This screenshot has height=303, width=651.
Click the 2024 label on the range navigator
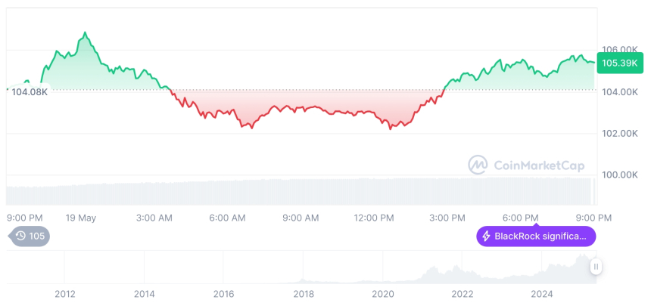(542, 294)
